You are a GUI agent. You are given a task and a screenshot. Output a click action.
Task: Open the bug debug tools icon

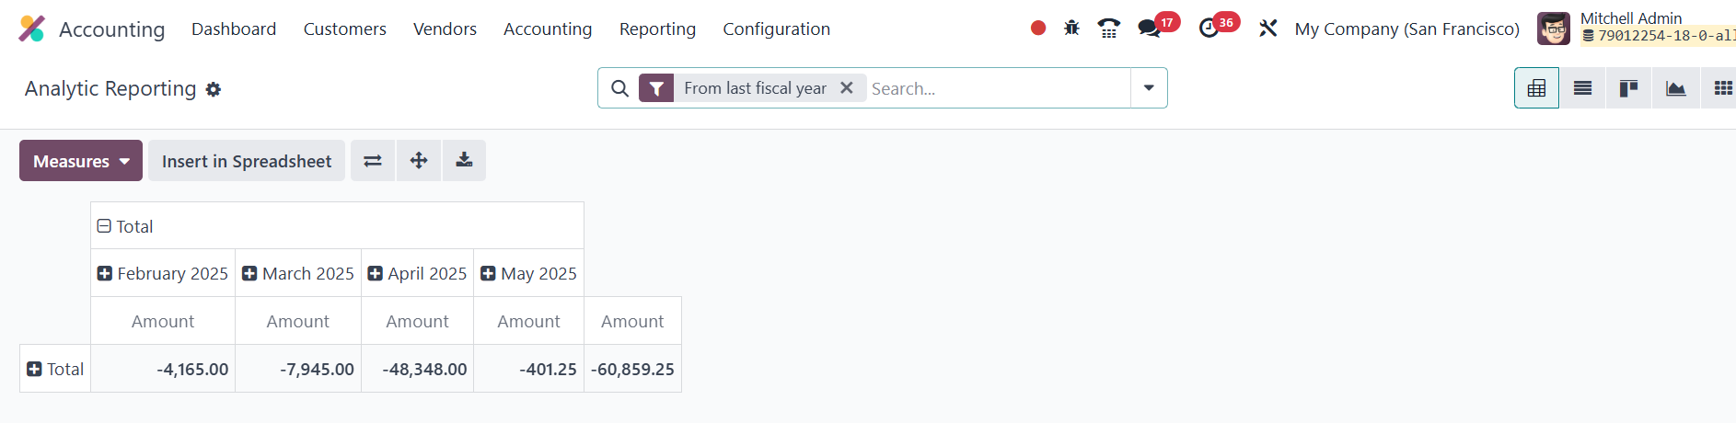pos(1071,29)
